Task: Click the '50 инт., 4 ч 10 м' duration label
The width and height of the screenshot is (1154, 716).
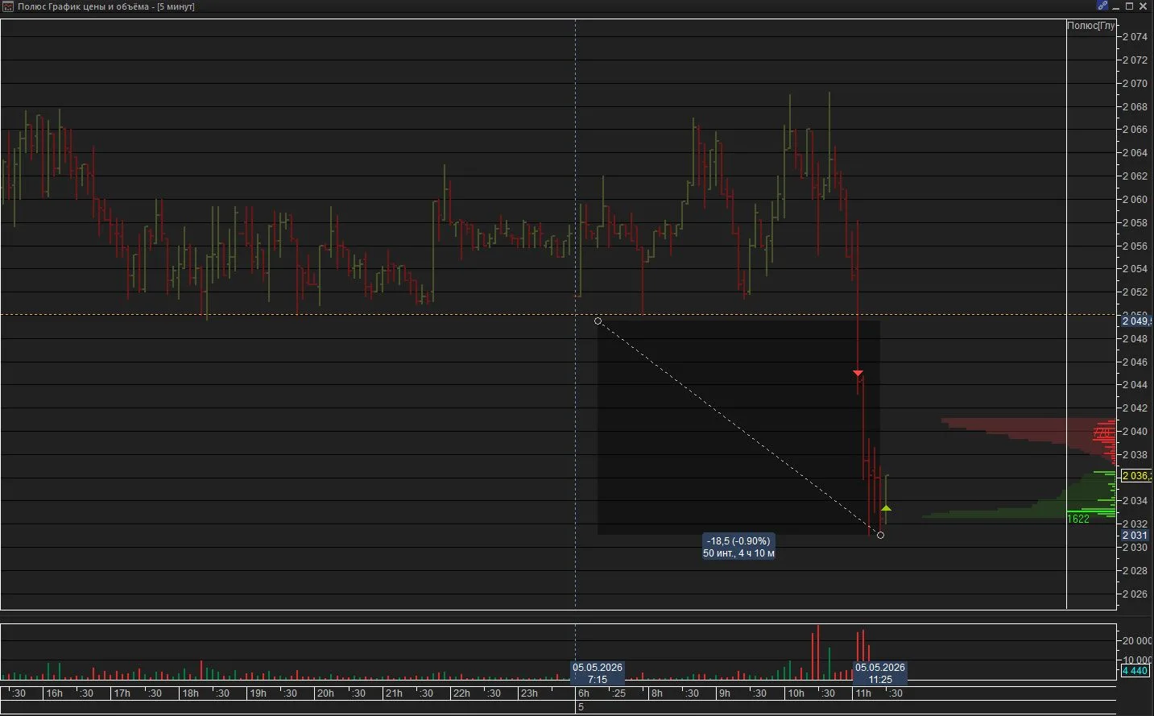Action: coord(738,553)
